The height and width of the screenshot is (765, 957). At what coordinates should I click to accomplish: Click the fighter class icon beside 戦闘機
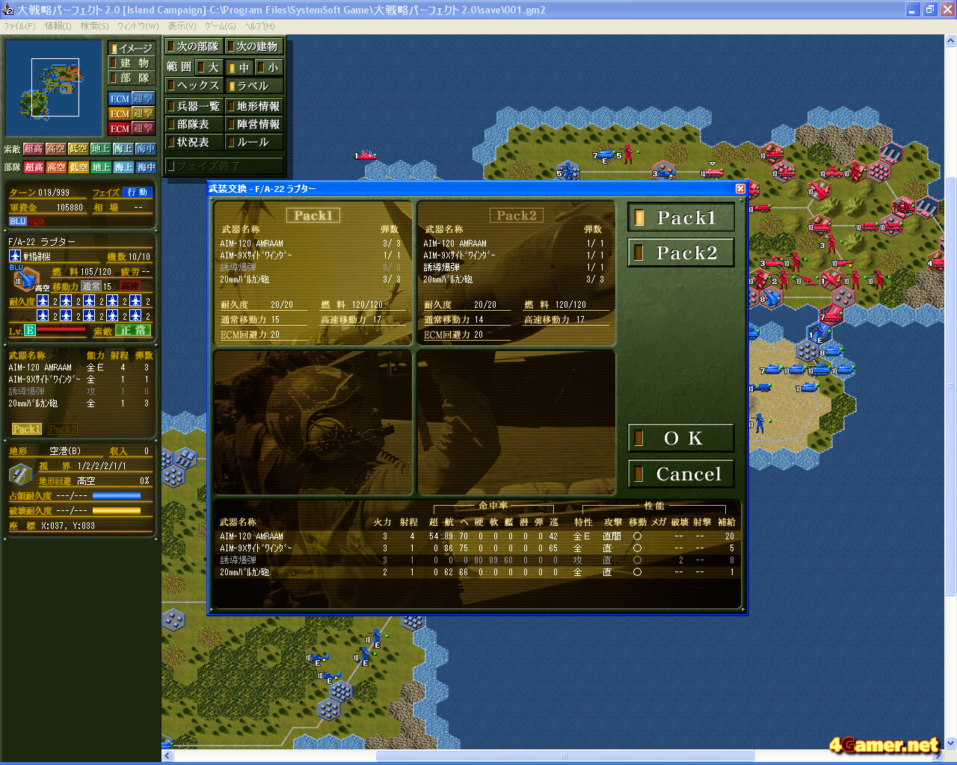pos(15,256)
